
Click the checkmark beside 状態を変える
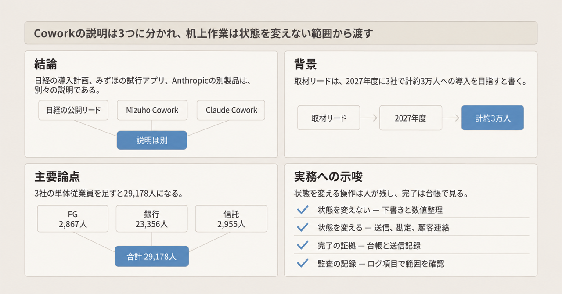click(303, 228)
